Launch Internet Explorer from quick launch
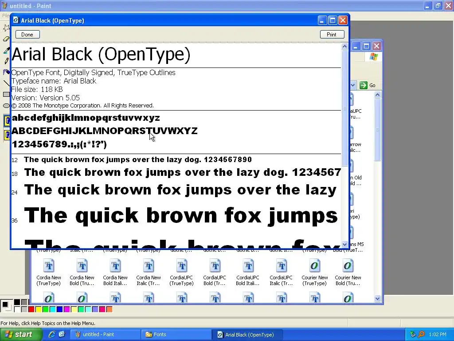The image size is (454, 341). tap(52, 334)
